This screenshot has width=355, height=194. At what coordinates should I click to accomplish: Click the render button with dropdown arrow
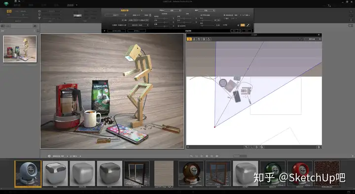(234, 31)
